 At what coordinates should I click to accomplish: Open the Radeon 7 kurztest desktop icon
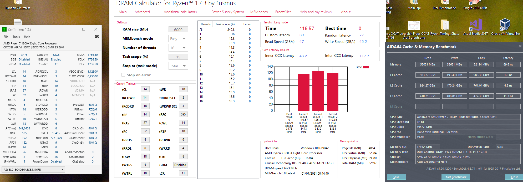tap(18, 3)
